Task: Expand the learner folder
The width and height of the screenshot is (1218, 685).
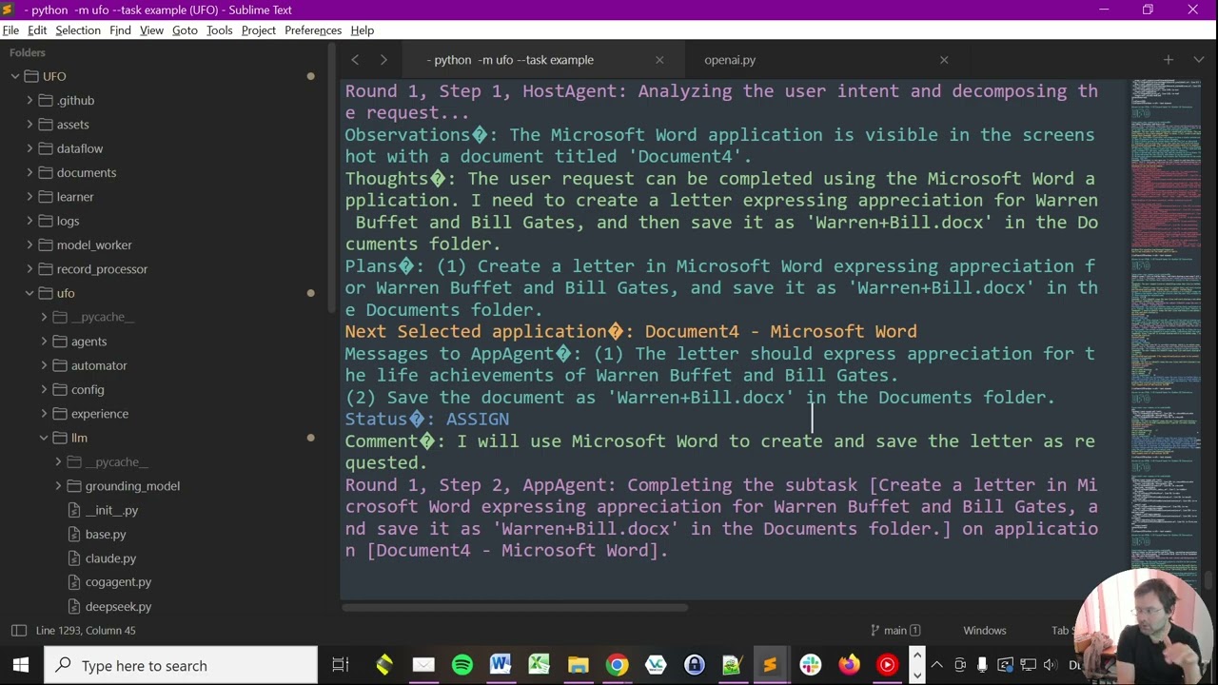Action: click(29, 197)
